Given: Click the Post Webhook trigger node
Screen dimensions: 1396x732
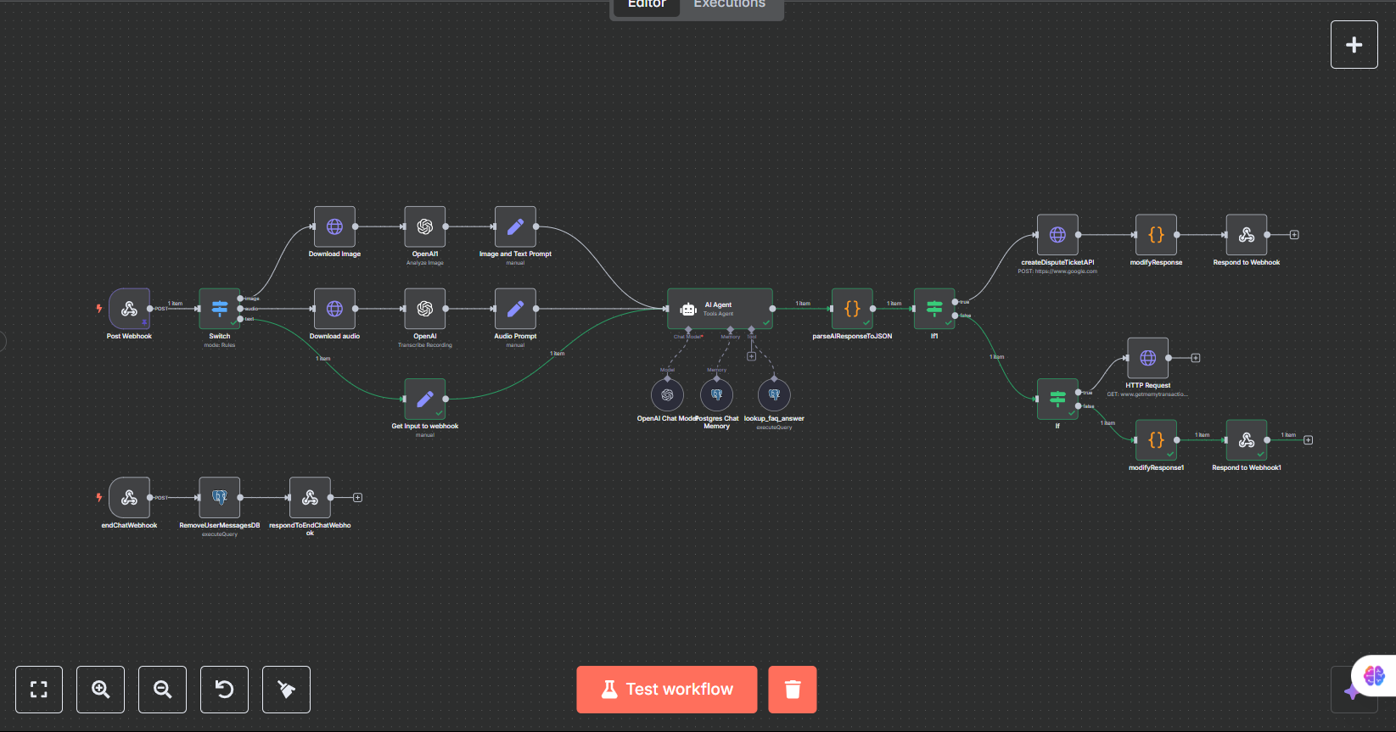Looking at the screenshot, I should pyautogui.click(x=129, y=309).
